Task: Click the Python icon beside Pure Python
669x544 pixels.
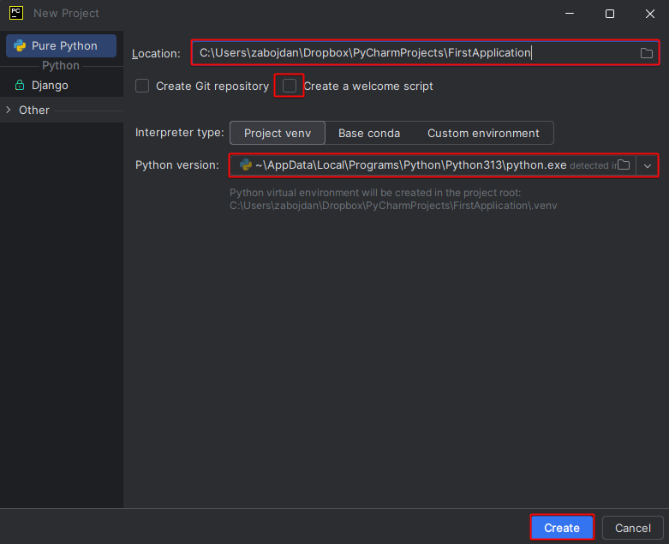Action: point(20,45)
